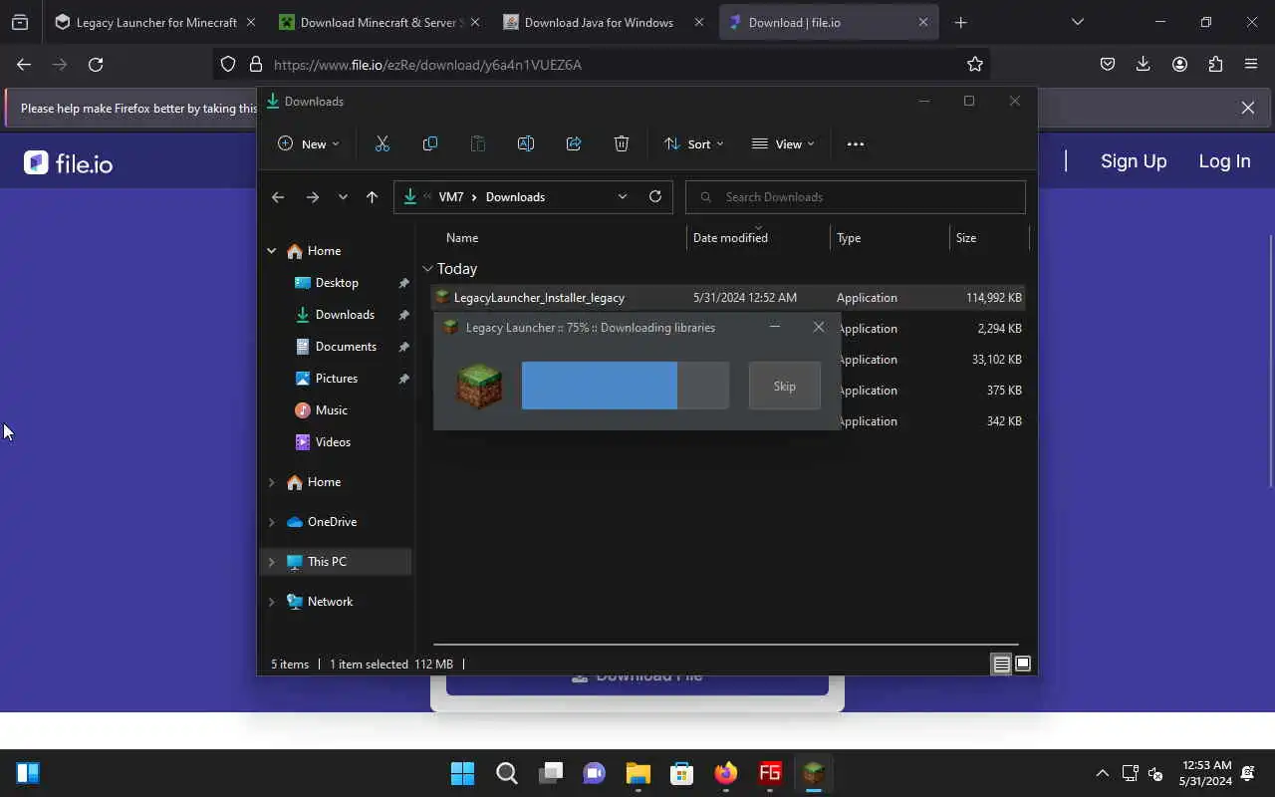
Task: Expand the Network tree node
Action: click(271, 602)
